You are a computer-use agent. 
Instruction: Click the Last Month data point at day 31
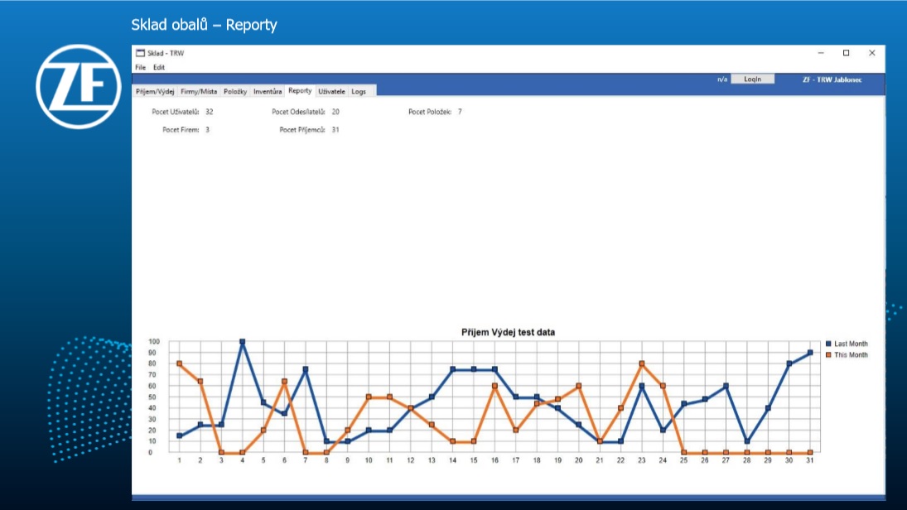click(810, 353)
